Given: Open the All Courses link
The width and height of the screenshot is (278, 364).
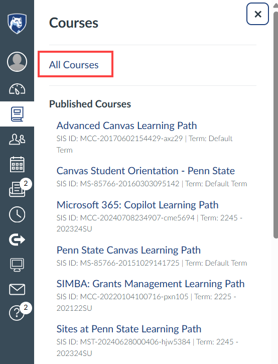Looking at the screenshot, I should pyautogui.click(x=74, y=65).
